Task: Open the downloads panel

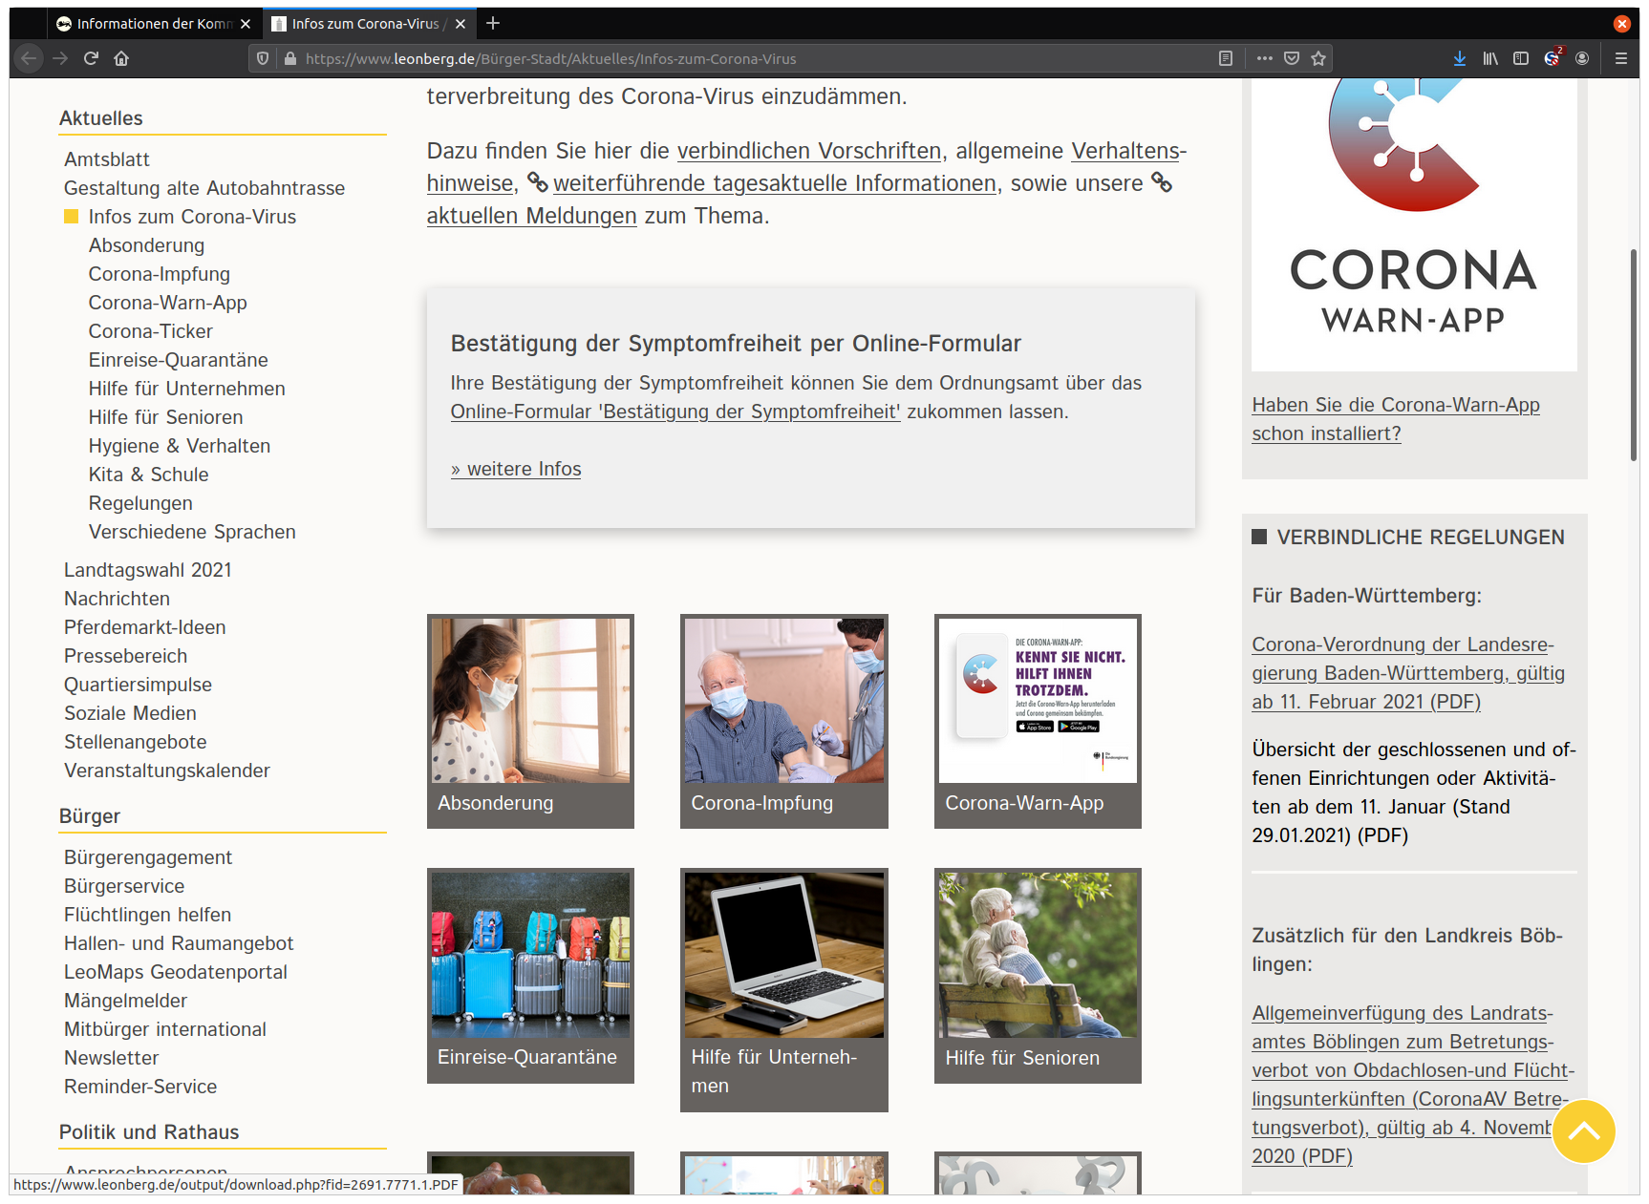Action: (x=1460, y=58)
